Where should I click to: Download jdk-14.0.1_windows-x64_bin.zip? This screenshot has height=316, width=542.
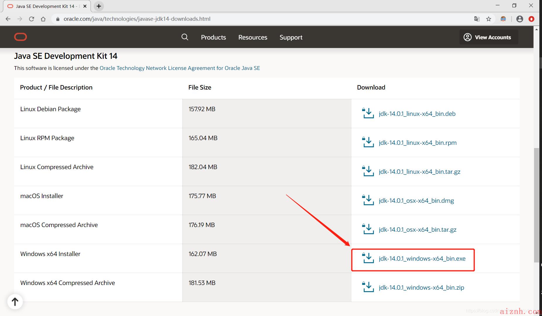421,288
